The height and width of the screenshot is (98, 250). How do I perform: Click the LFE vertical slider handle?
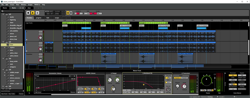point(215,78)
